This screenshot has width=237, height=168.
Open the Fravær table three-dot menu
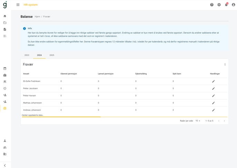(225, 64)
